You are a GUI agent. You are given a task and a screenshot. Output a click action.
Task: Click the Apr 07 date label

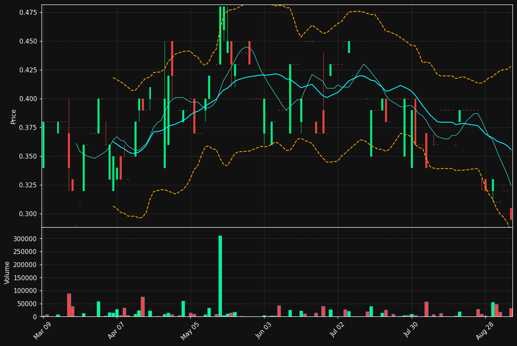[116, 330]
